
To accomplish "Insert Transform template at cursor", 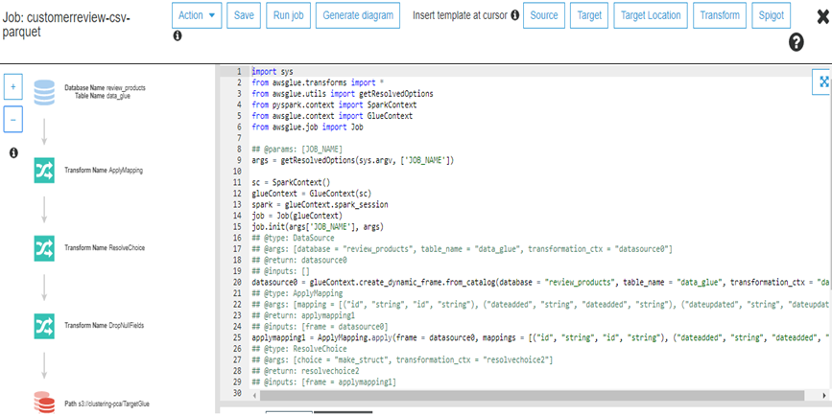I will [x=720, y=15].
